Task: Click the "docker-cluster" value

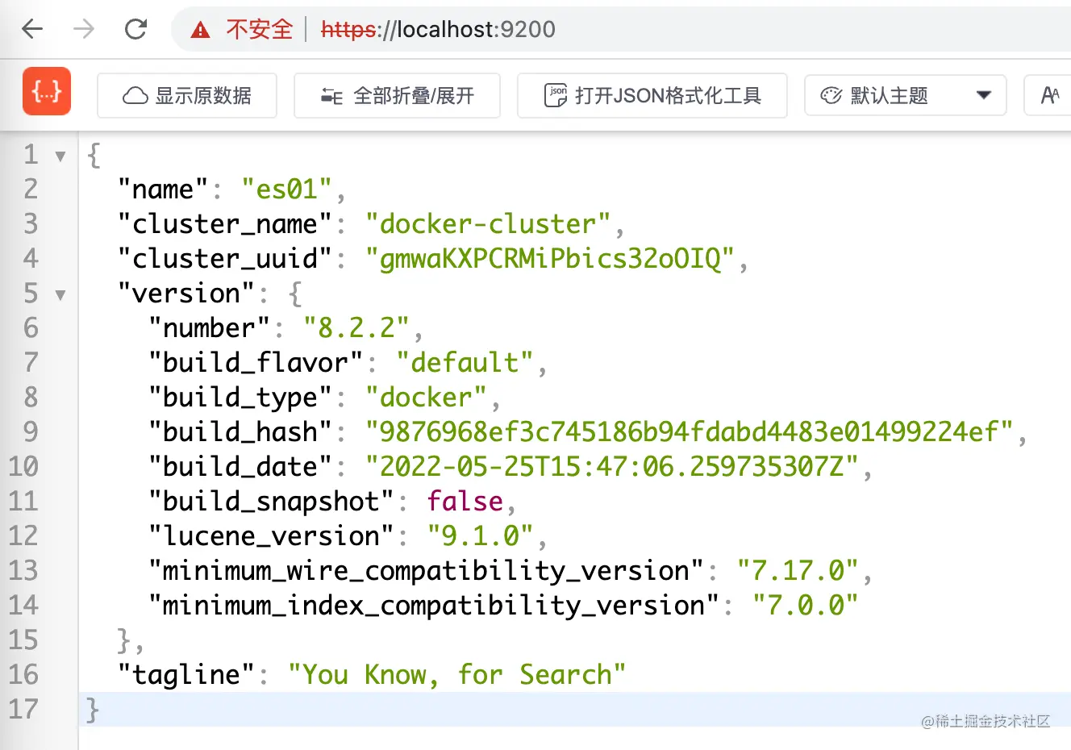Action: (x=488, y=224)
